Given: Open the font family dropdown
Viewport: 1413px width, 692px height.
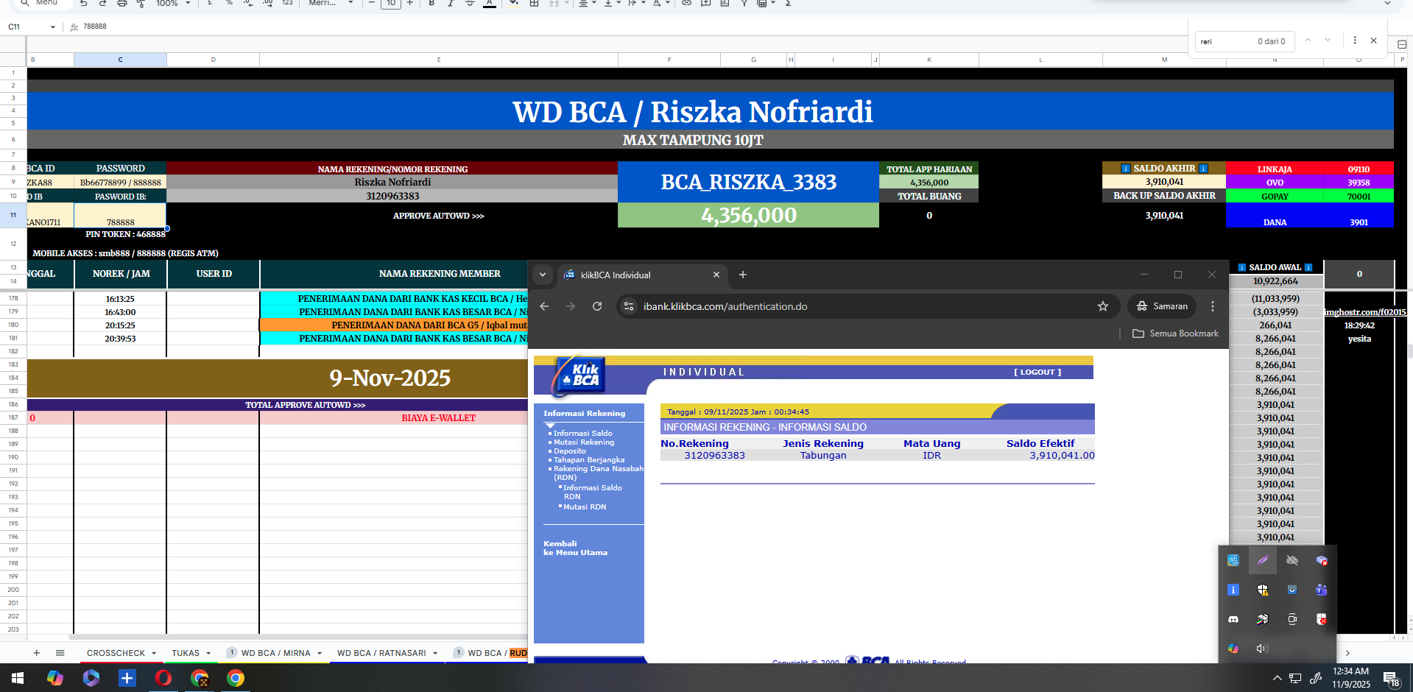Looking at the screenshot, I should [331, 4].
